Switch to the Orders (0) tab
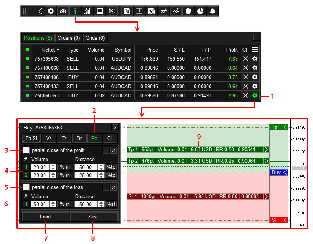 [x=69, y=38]
